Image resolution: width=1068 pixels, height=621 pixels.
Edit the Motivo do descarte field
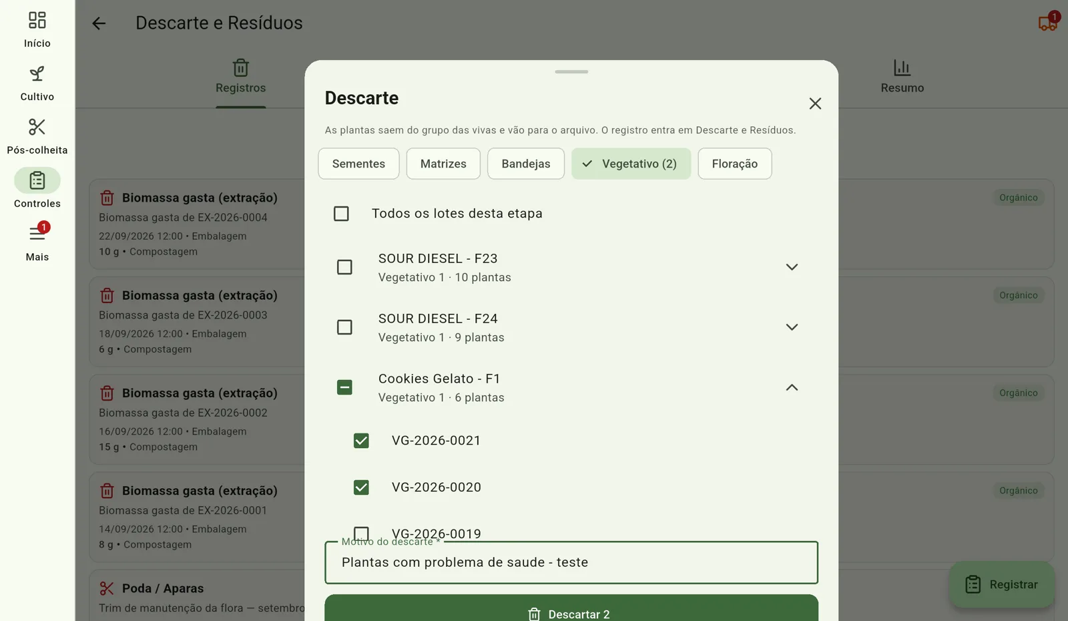tap(571, 562)
